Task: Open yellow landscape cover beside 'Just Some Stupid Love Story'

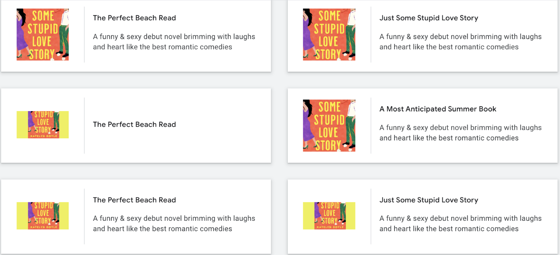Action: click(329, 216)
